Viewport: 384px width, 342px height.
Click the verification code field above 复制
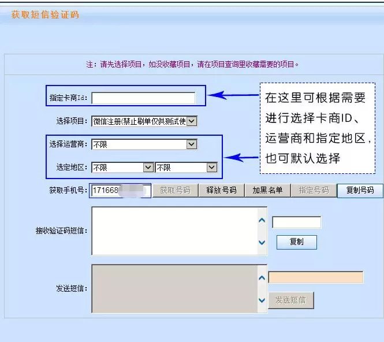click(x=296, y=222)
